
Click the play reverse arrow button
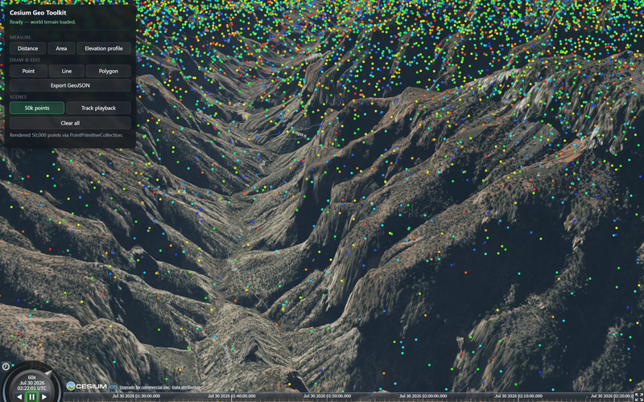click(19, 397)
